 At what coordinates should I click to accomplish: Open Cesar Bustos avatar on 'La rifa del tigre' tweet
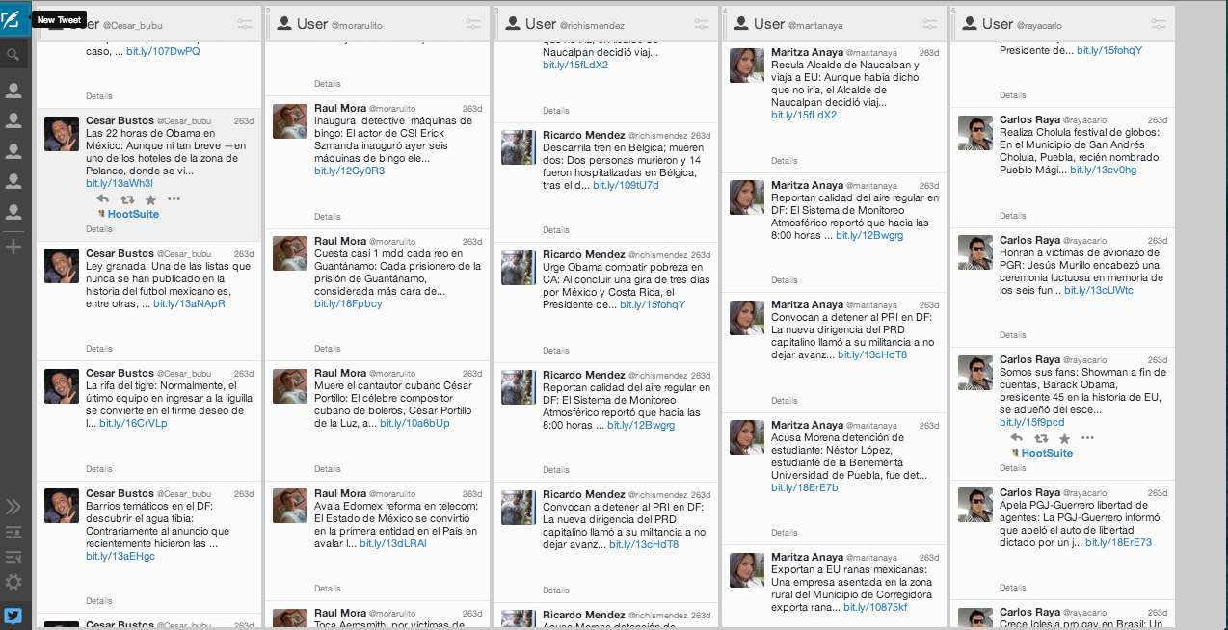coord(62,386)
